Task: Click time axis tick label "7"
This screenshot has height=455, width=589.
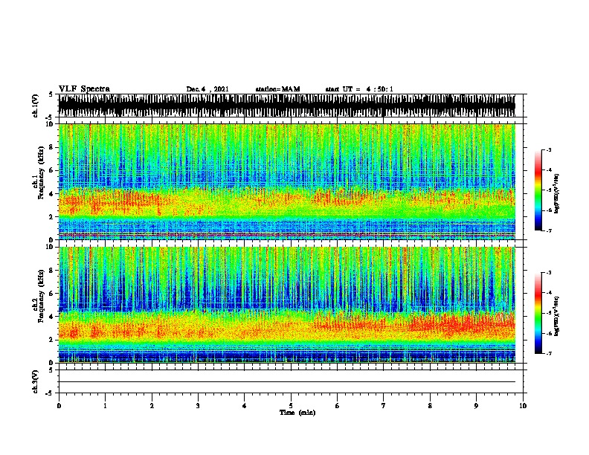Action: (384, 406)
